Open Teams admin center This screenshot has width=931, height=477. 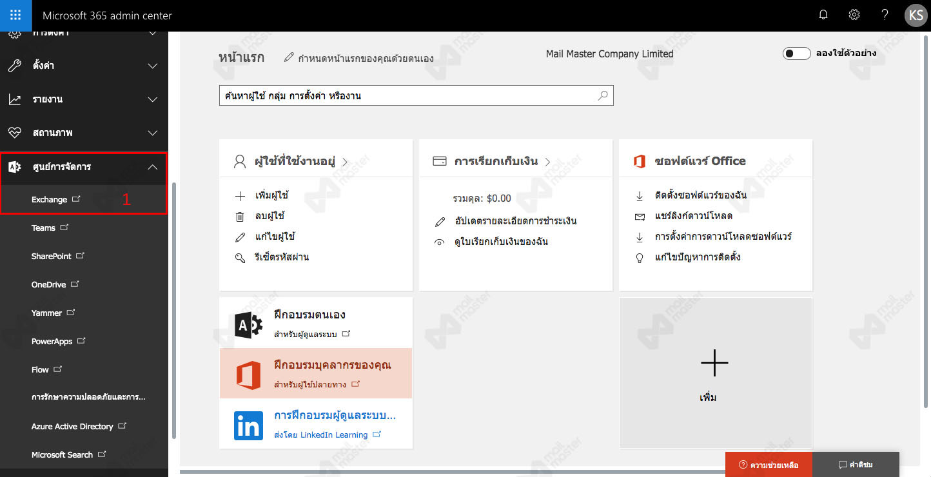(50, 228)
